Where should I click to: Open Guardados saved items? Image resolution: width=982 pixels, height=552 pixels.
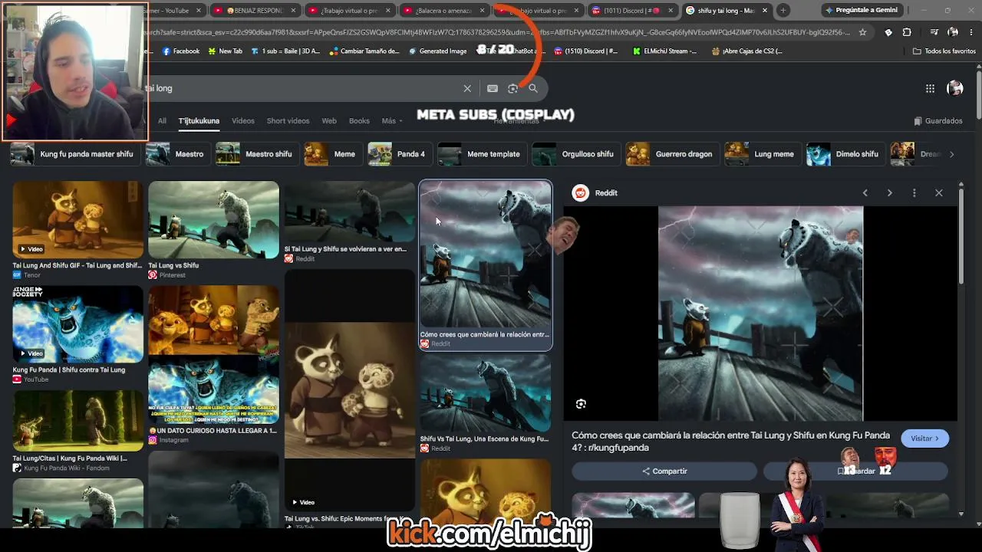(x=938, y=121)
